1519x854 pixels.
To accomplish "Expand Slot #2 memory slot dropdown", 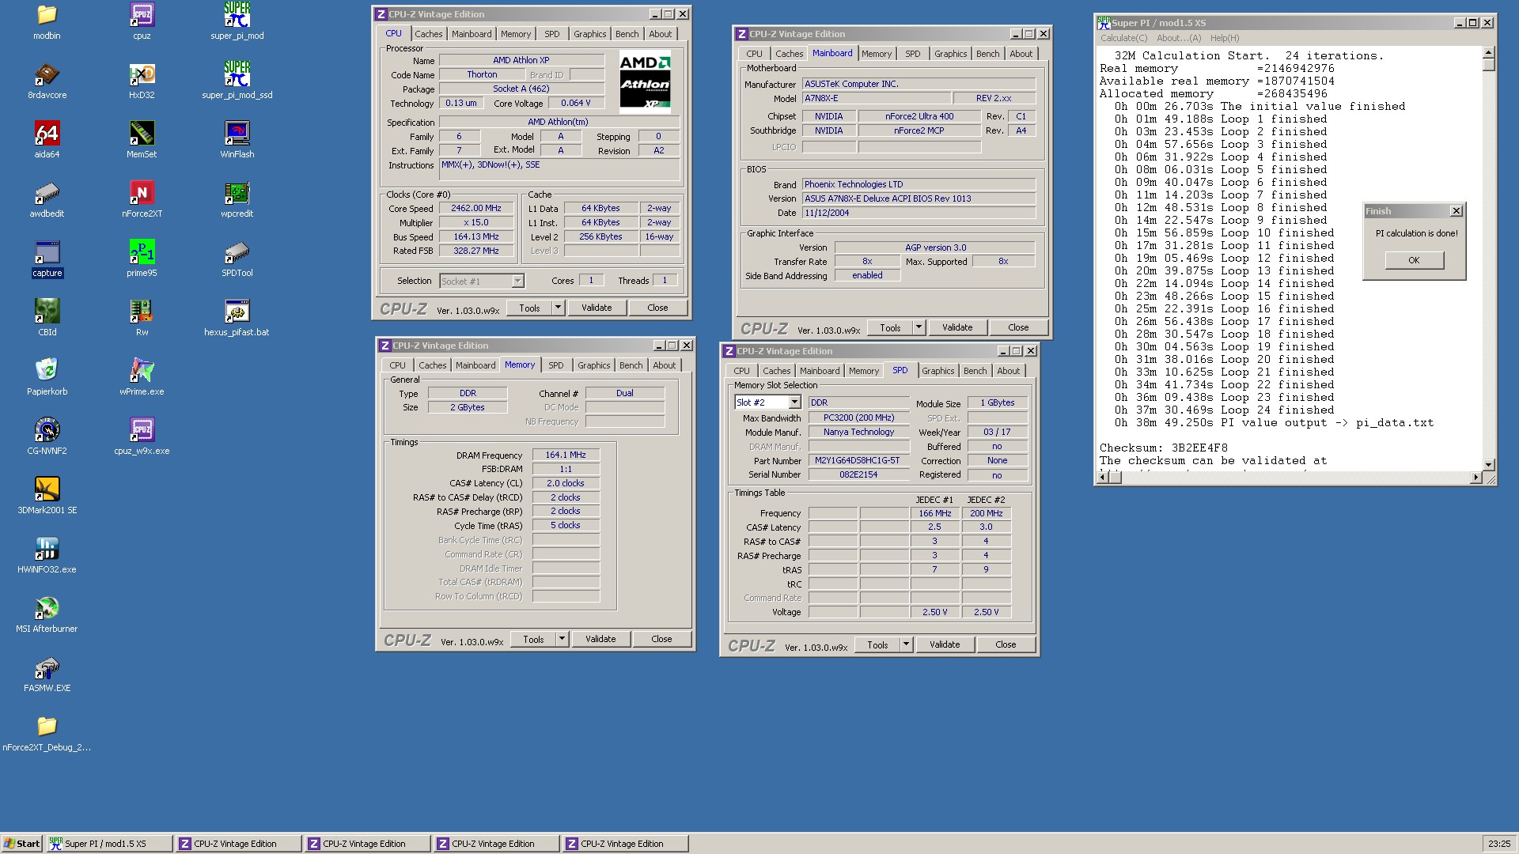I will (x=794, y=402).
